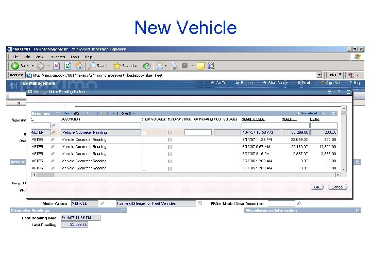This screenshot has height=278, width=371.
Task: Click the red Stop page icon
Action: pyautogui.click(x=56, y=66)
